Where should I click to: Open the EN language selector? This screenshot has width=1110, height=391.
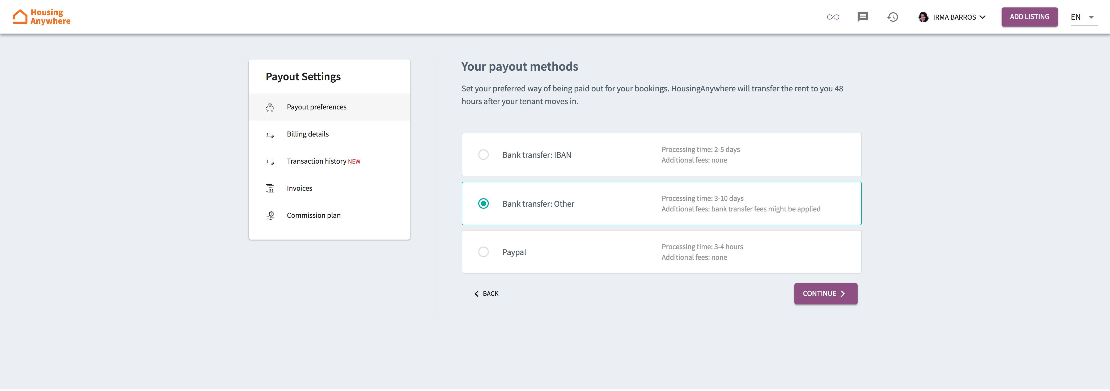point(1075,17)
